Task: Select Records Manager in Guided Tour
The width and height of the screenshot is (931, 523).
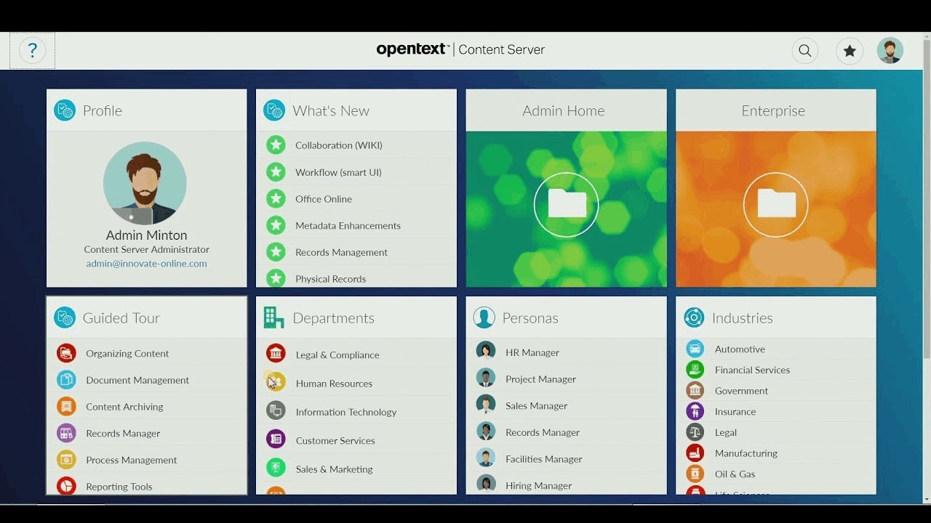Action: tap(123, 434)
